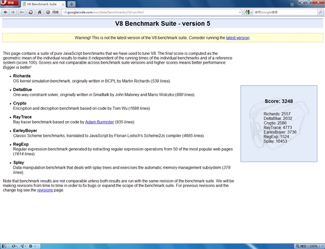Image resolution: width=325 pixels, height=249 pixels.
Task: Reload the current page
Action: tap(31, 12)
